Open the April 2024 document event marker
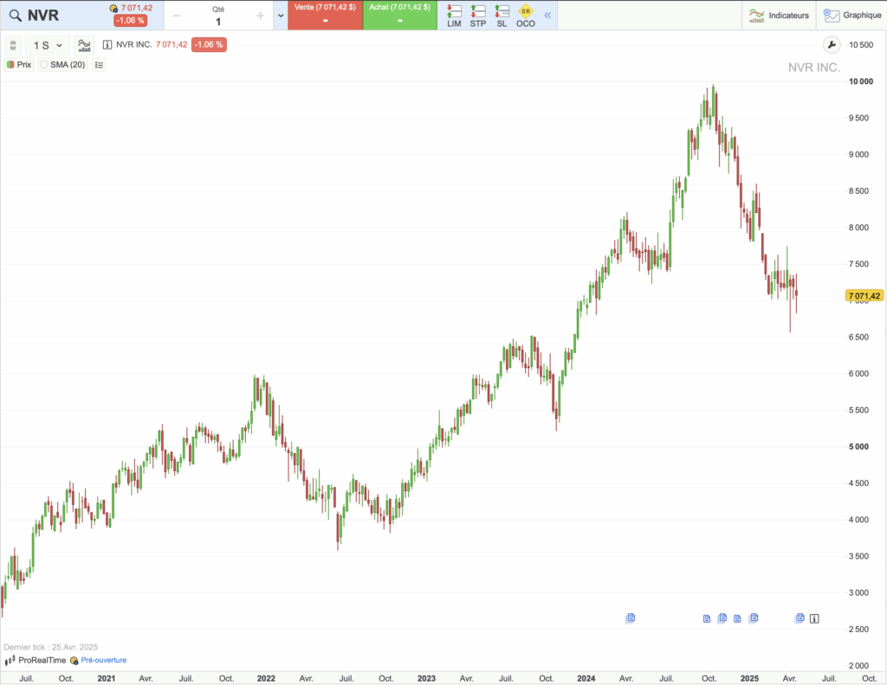Image resolution: width=887 pixels, height=685 pixels. (x=631, y=617)
